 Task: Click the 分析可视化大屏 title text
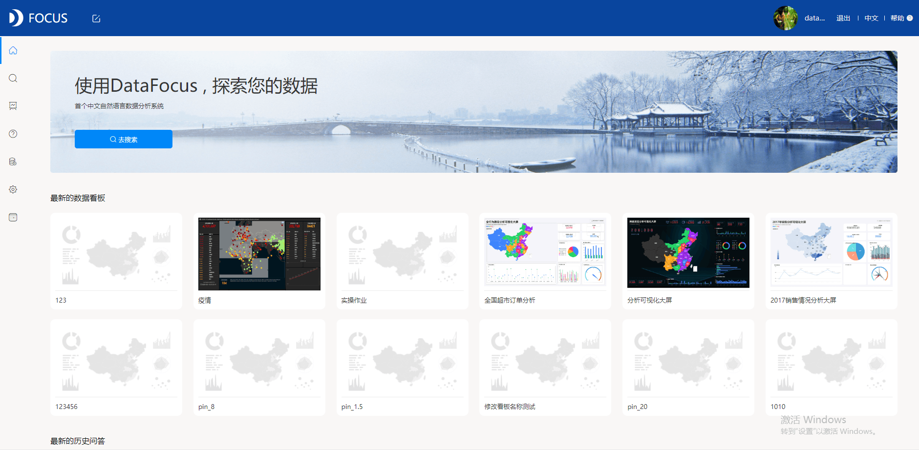click(650, 300)
